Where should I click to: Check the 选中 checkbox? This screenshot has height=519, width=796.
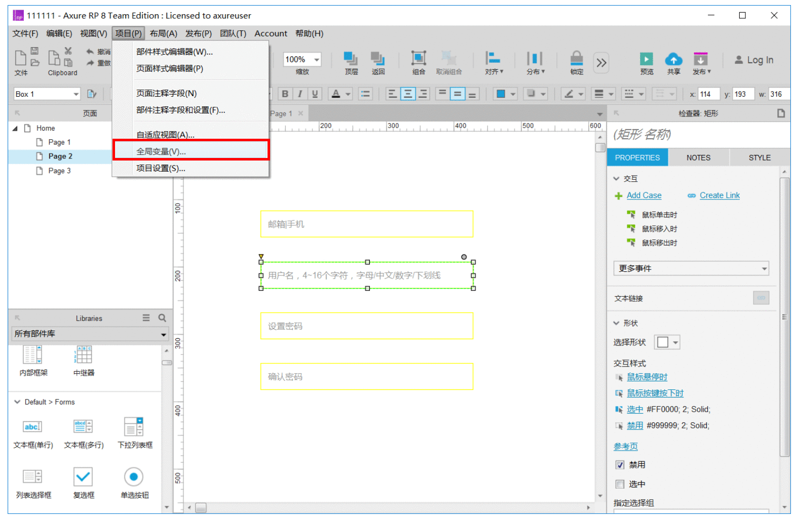620,484
